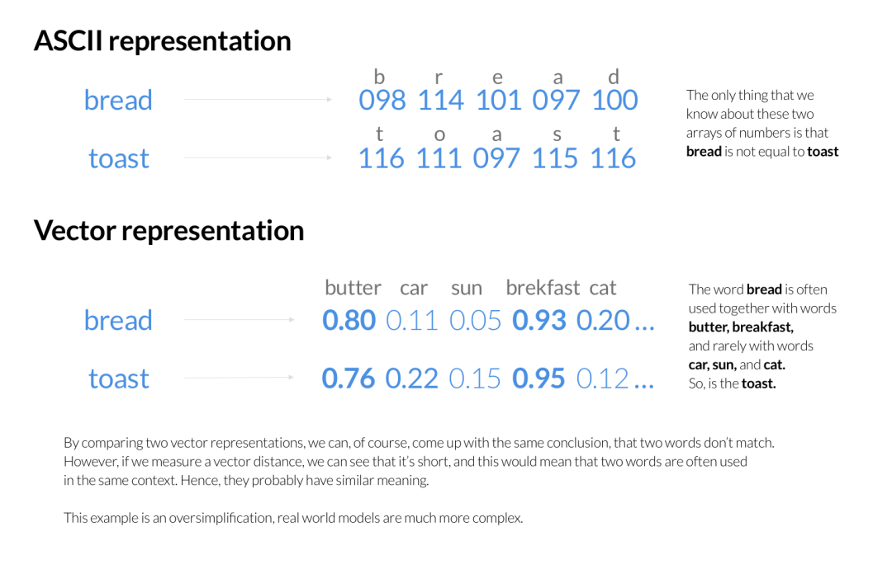The width and height of the screenshot is (892, 569).
Task: Select the 0.95 value in toast vector
Action: point(539,379)
